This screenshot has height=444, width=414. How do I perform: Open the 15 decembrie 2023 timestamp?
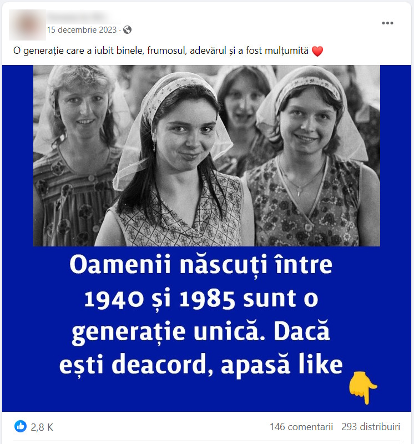82,30
